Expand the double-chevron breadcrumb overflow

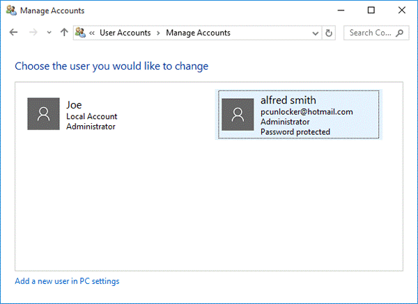(x=93, y=33)
